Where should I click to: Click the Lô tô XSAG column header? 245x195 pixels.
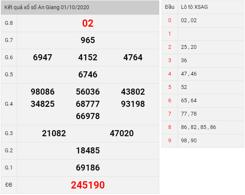coord(194,7)
